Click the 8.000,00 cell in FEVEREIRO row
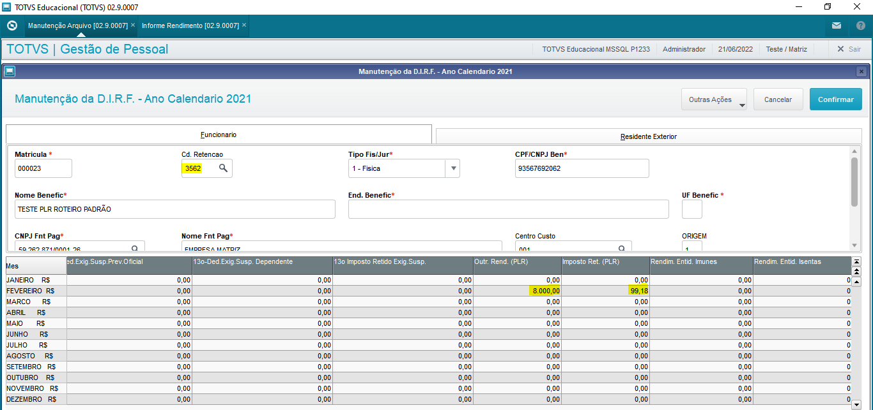 tap(517, 291)
